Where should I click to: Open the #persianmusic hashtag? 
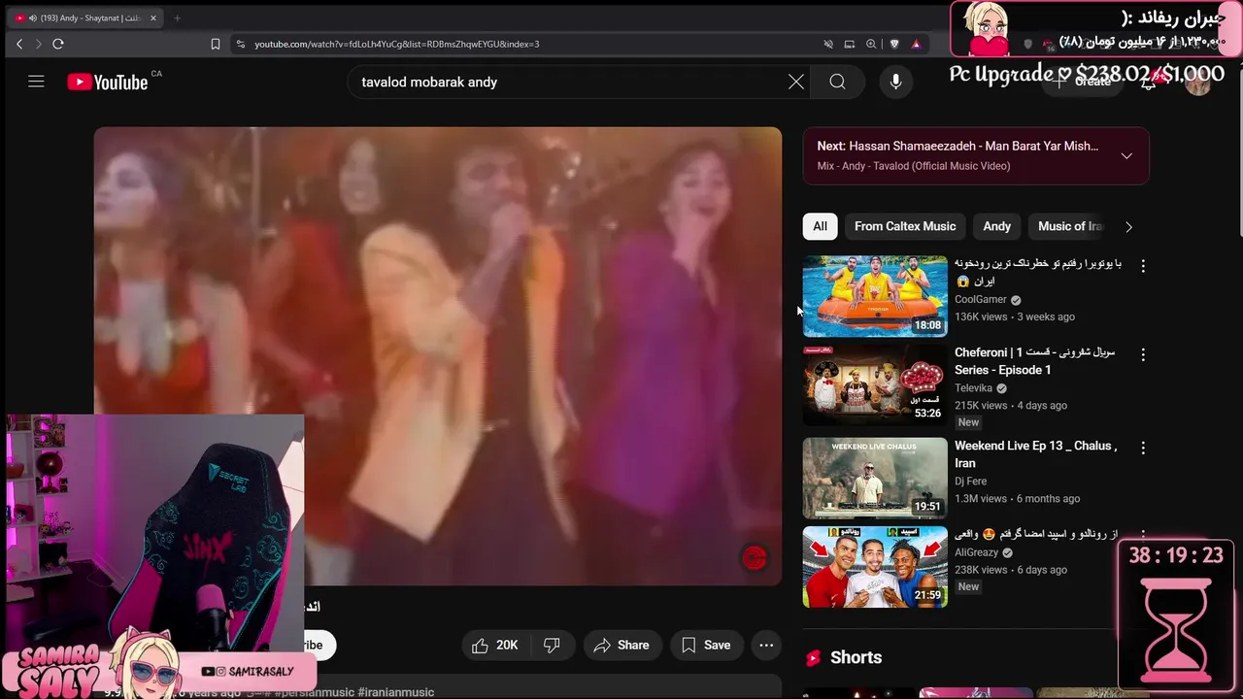(x=316, y=692)
